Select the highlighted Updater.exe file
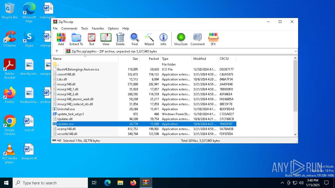Viewport: 335px width, 188px height. tap(144, 124)
